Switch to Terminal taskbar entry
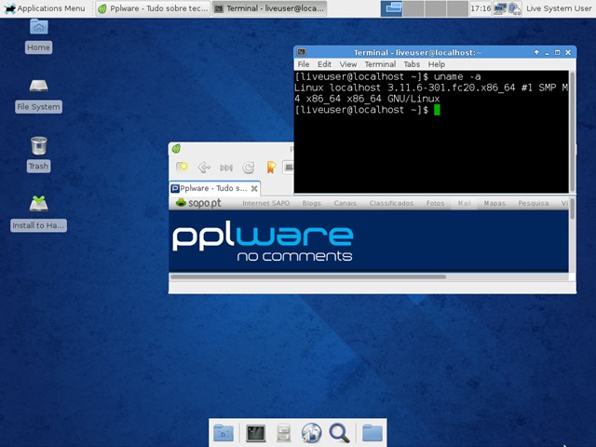Image resolution: width=596 pixels, height=447 pixels. point(270,8)
